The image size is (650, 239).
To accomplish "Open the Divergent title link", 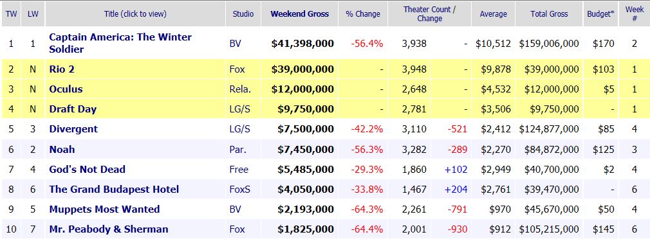I will click(x=73, y=129).
